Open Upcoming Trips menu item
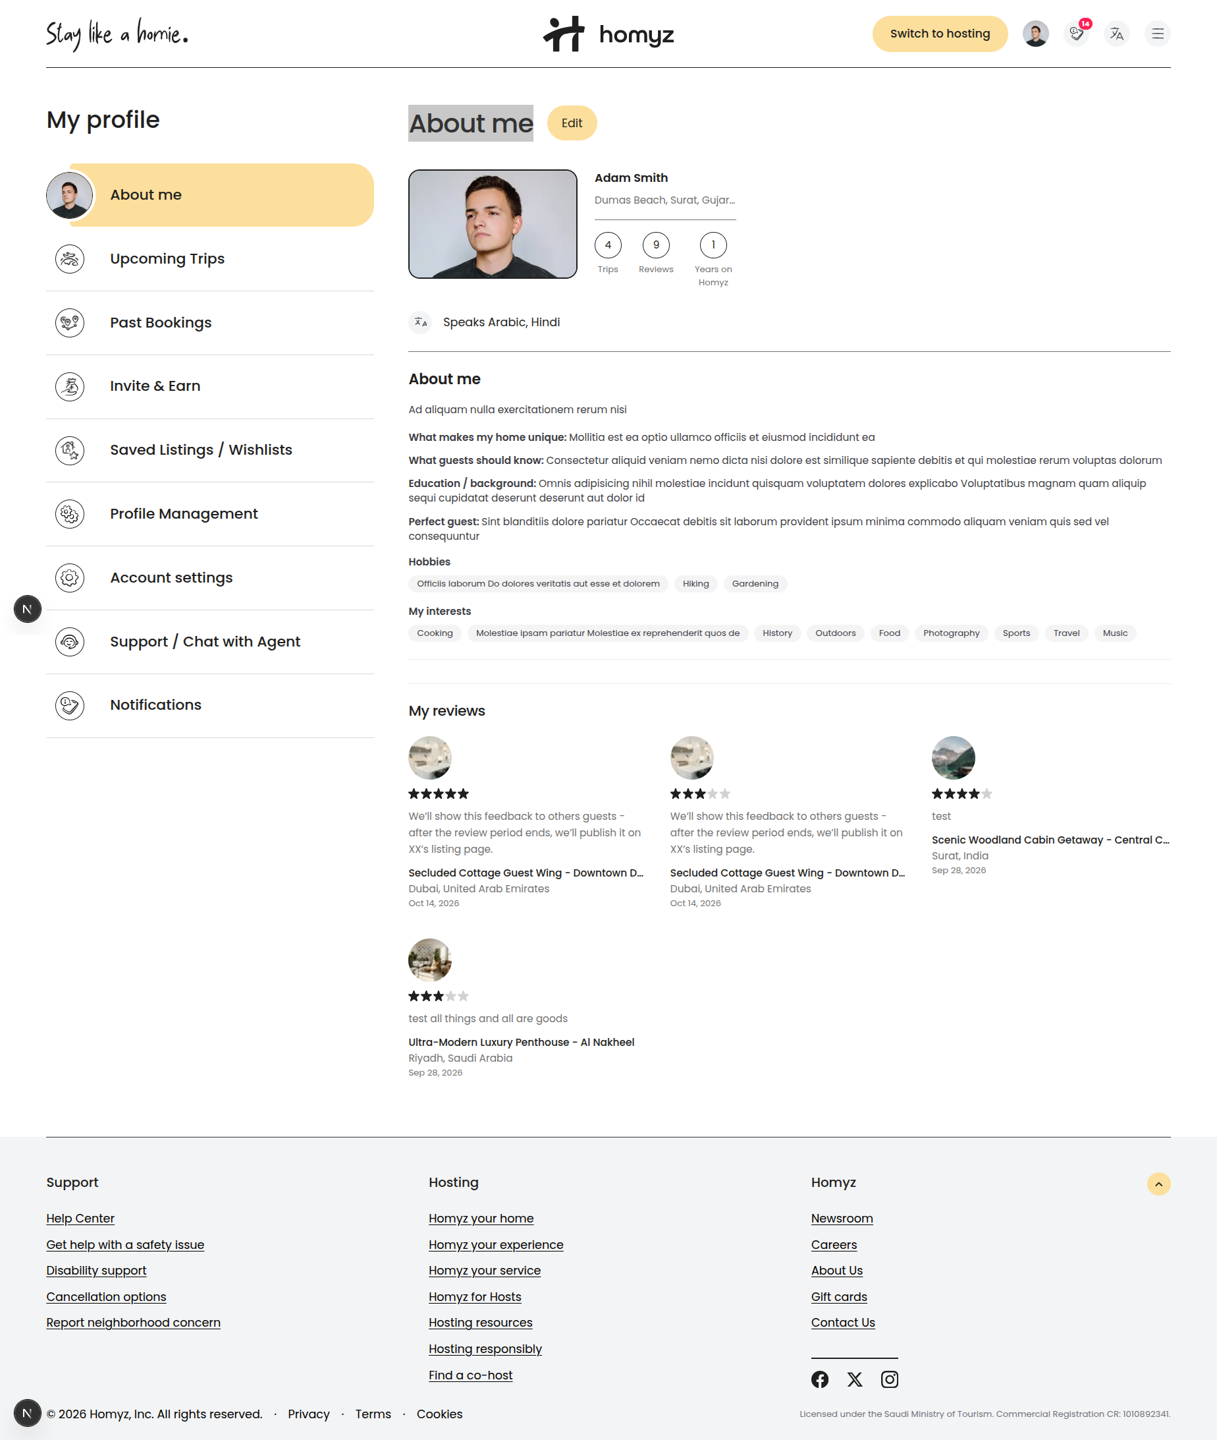1217x1440 pixels. (209, 259)
